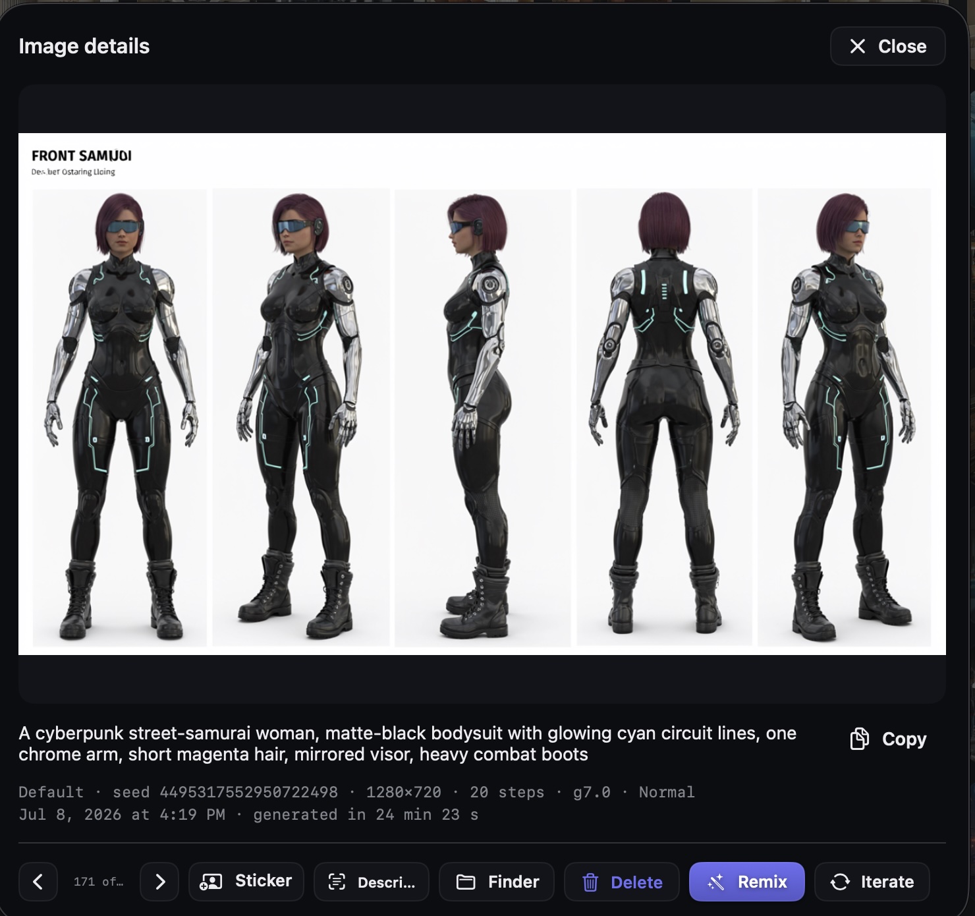Click the front-view character panel

[x=119, y=417]
